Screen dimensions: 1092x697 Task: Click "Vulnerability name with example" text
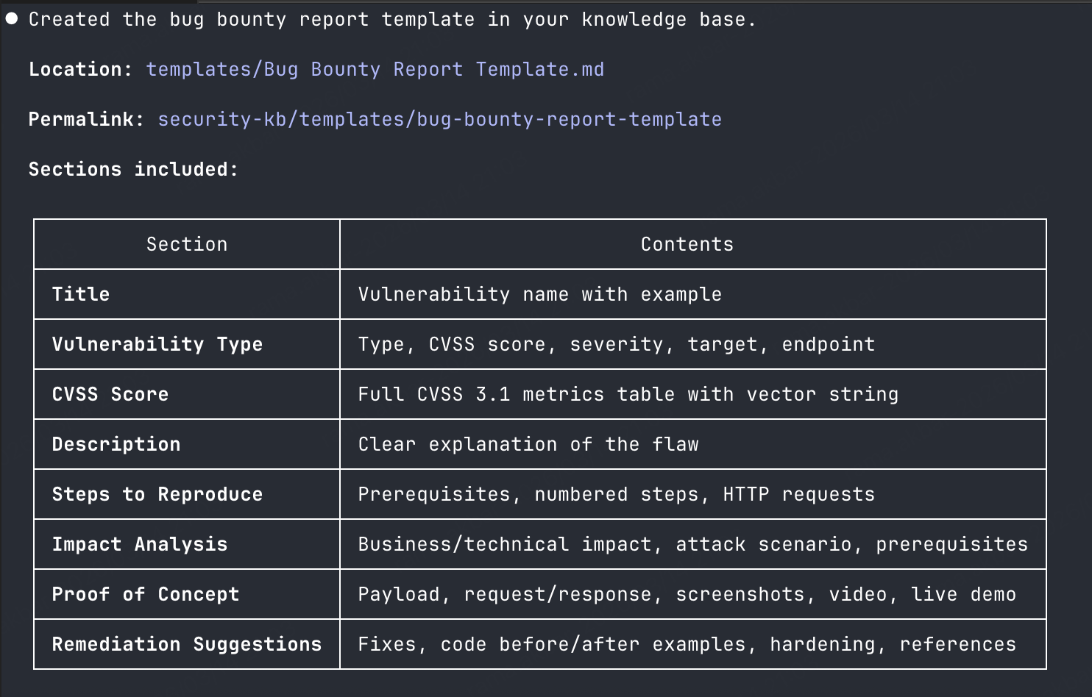click(539, 294)
